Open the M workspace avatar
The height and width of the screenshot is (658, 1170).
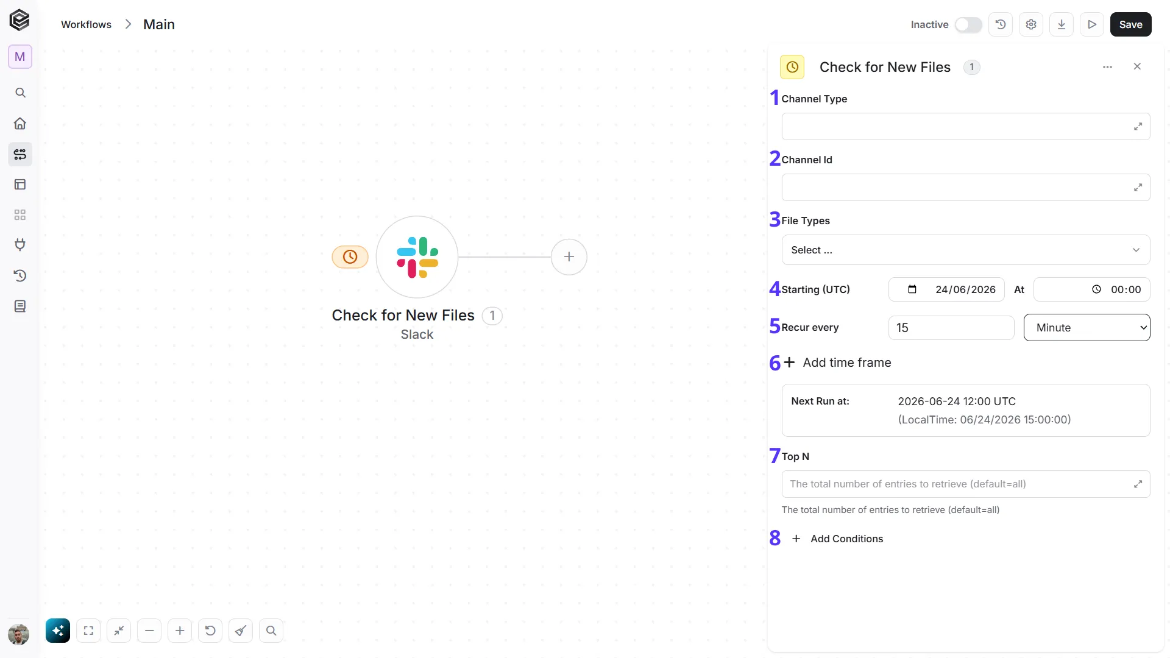(x=20, y=57)
